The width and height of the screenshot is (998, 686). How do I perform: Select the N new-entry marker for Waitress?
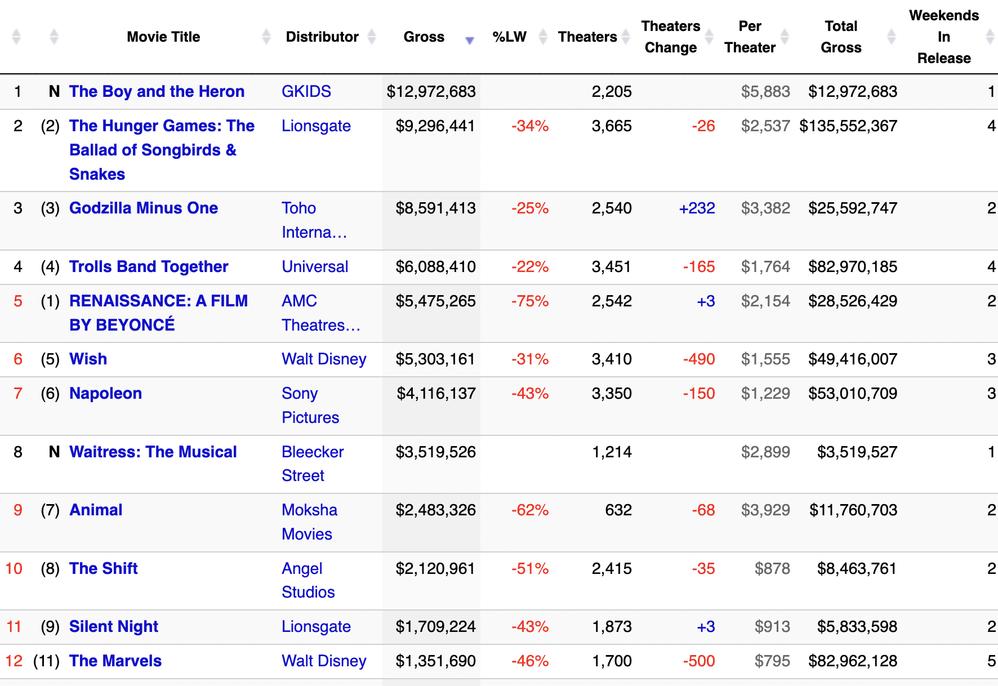click(x=54, y=452)
